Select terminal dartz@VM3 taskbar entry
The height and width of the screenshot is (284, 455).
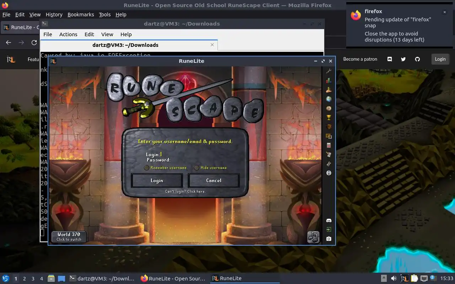pyautogui.click(x=102, y=278)
